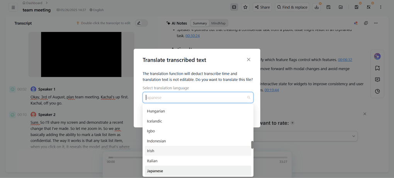The image size is (394, 178).
Task: Toggle the transcript edit pencil switch
Action: click(141, 23)
